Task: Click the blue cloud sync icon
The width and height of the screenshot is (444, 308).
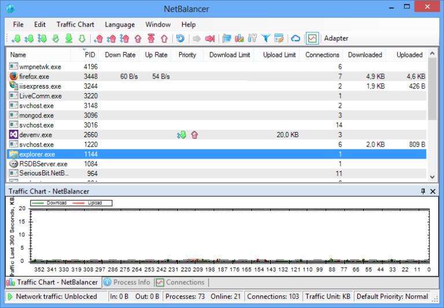Action: tap(295, 38)
